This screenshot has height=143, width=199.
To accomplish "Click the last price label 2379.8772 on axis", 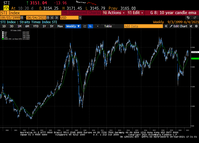I will coord(195,52).
